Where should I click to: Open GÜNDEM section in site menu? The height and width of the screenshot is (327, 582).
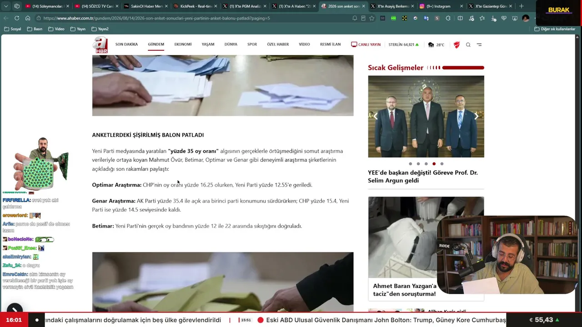click(156, 45)
